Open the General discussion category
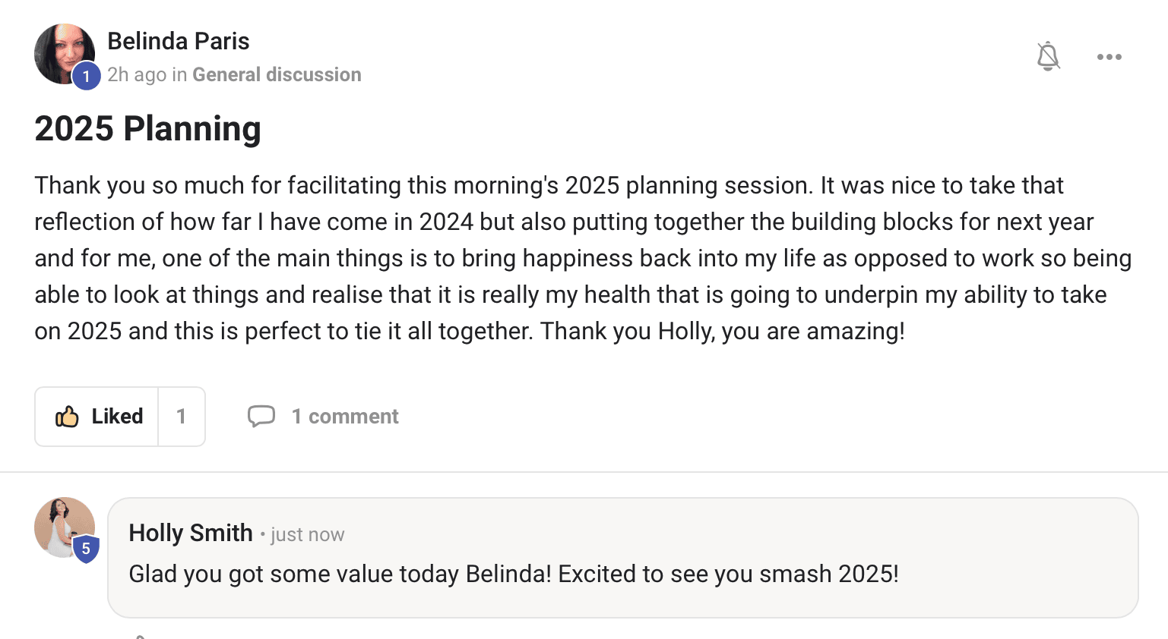The width and height of the screenshot is (1168, 639). [x=277, y=74]
